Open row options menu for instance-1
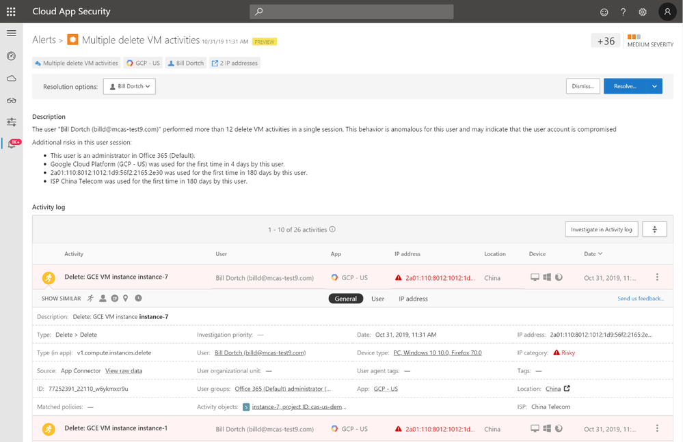Image resolution: width=683 pixels, height=442 pixels. coord(657,428)
